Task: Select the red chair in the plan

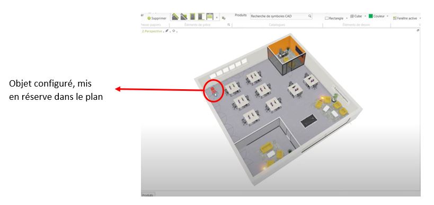Action: click(213, 90)
